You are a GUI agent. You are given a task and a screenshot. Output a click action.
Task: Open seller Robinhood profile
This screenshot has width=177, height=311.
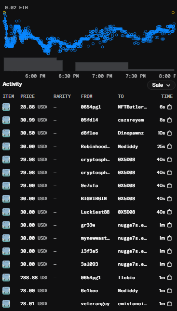(x=95, y=147)
